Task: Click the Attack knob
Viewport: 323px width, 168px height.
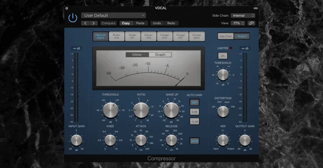Action: (141, 140)
